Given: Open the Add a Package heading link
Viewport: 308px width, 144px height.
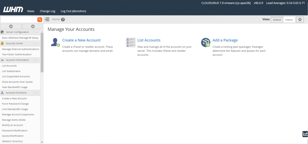Looking at the screenshot, I should click(x=225, y=40).
